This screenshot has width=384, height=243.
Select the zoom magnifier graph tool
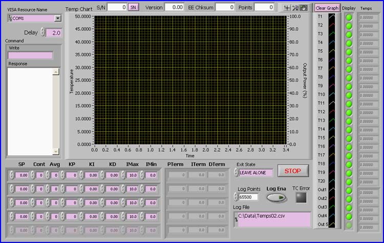pyautogui.click(x=296, y=8)
